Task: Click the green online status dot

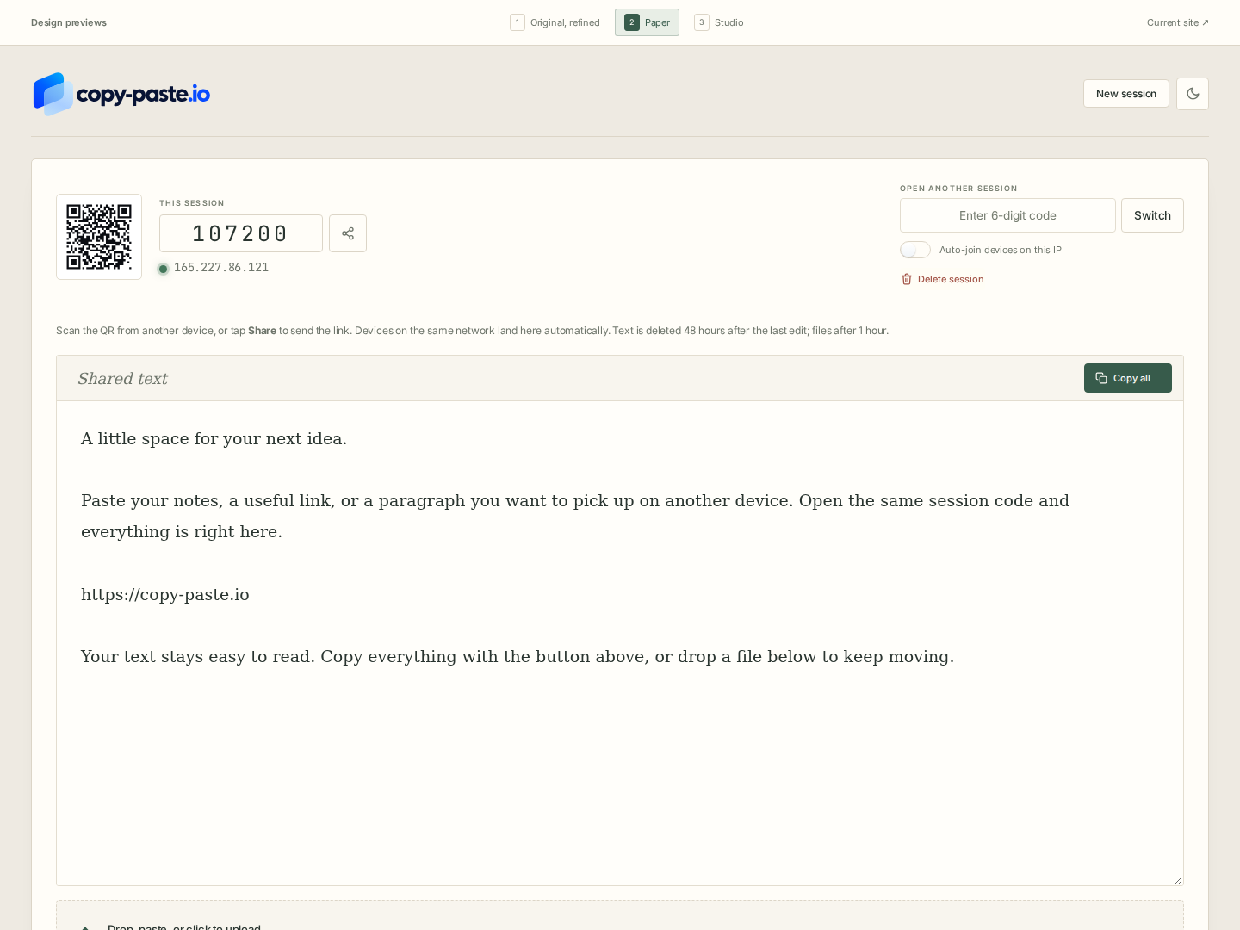Action: click(163, 269)
